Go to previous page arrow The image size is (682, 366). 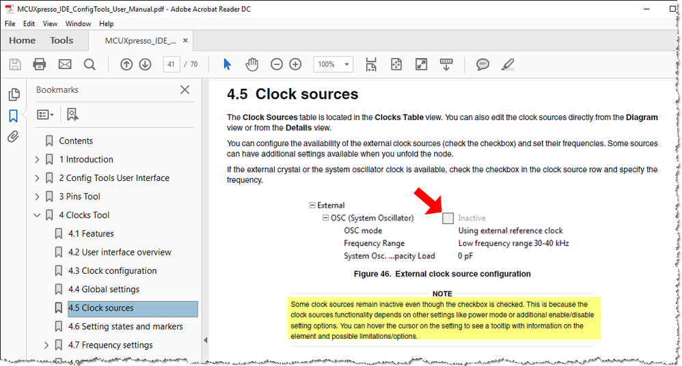[x=126, y=64]
